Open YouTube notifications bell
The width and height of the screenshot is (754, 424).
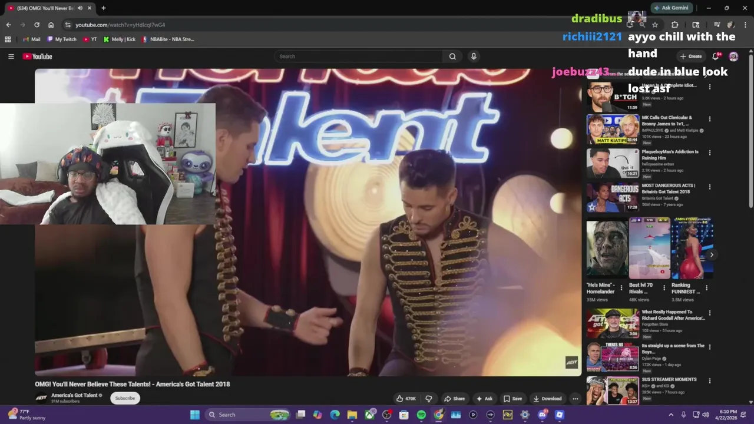pos(716,57)
